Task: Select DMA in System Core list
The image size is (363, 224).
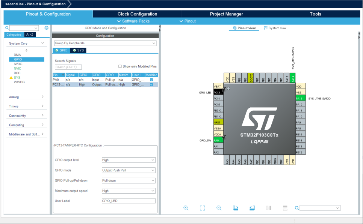Action: [x=17, y=55]
